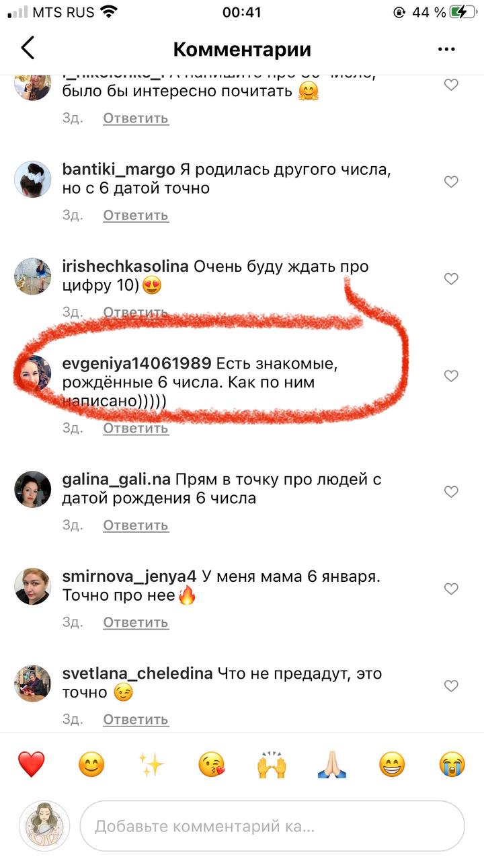Open galina_gali.na's profile picture
The width and height of the screenshot is (484, 861).
click(x=33, y=489)
